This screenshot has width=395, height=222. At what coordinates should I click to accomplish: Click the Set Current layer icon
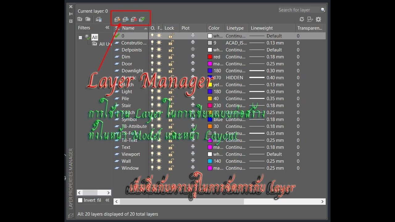coord(142,19)
